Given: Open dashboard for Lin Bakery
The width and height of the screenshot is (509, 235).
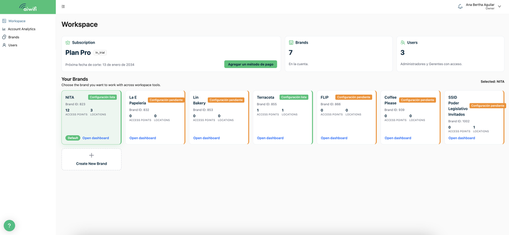Looking at the screenshot, I should tap(207, 138).
